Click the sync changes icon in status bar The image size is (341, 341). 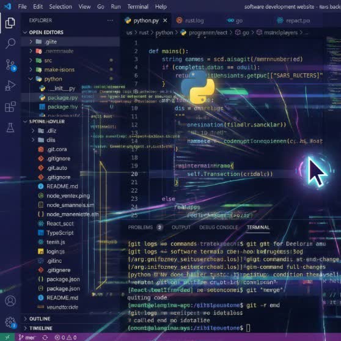click(45, 337)
